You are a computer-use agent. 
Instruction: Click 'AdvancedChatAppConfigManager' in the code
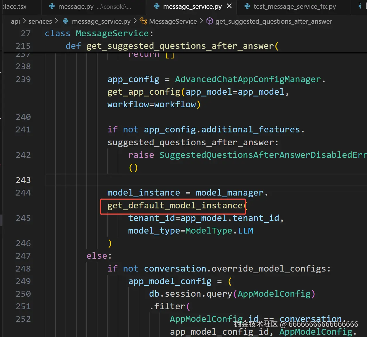pyautogui.click(x=248, y=79)
